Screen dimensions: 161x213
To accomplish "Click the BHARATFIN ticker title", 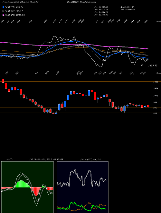I will pyautogui.click(x=73, y=2).
